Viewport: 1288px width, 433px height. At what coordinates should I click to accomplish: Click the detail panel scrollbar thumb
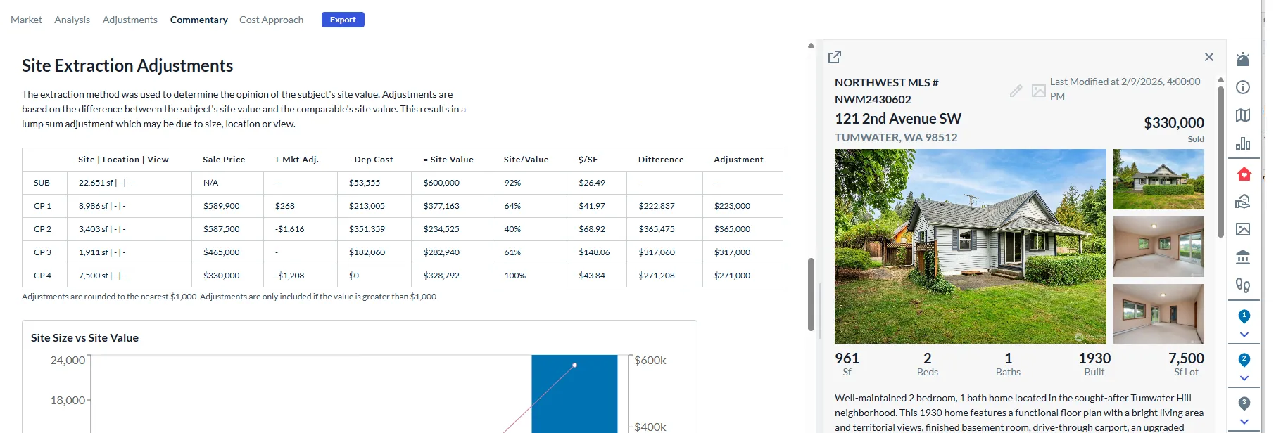1220,160
